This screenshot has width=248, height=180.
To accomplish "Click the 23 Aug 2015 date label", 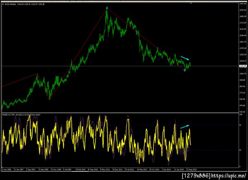I will [x=191, y=170].
